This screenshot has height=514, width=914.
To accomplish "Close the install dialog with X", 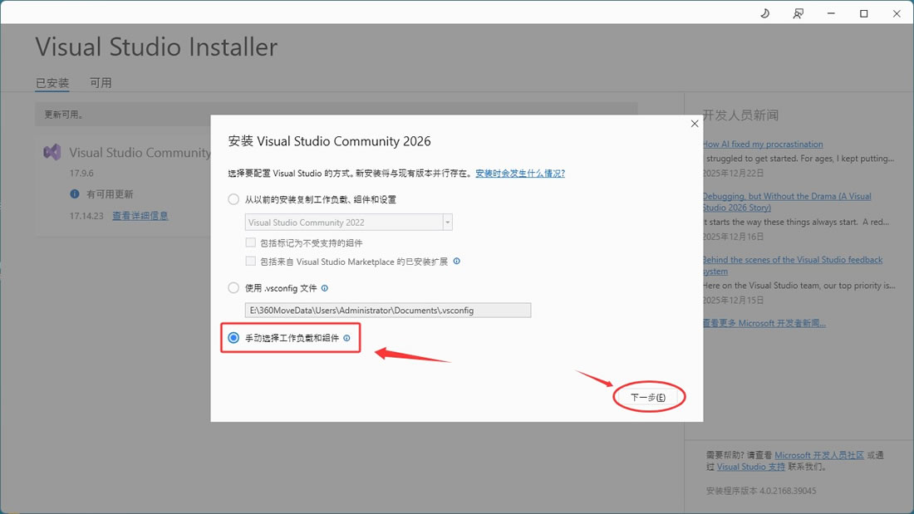I will point(695,124).
